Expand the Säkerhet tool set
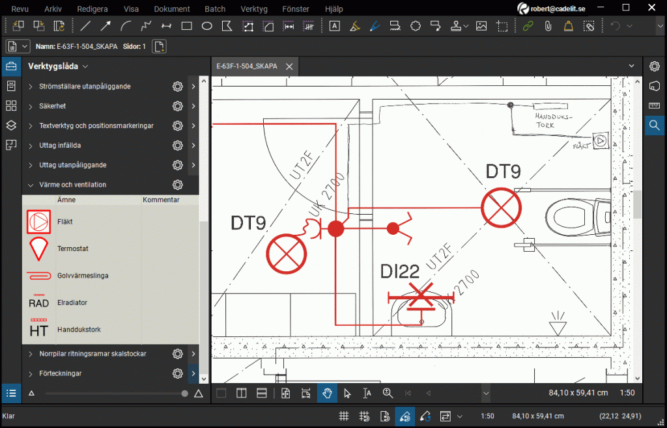Screen dimensions: 667x428 pyautogui.click(x=31, y=106)
